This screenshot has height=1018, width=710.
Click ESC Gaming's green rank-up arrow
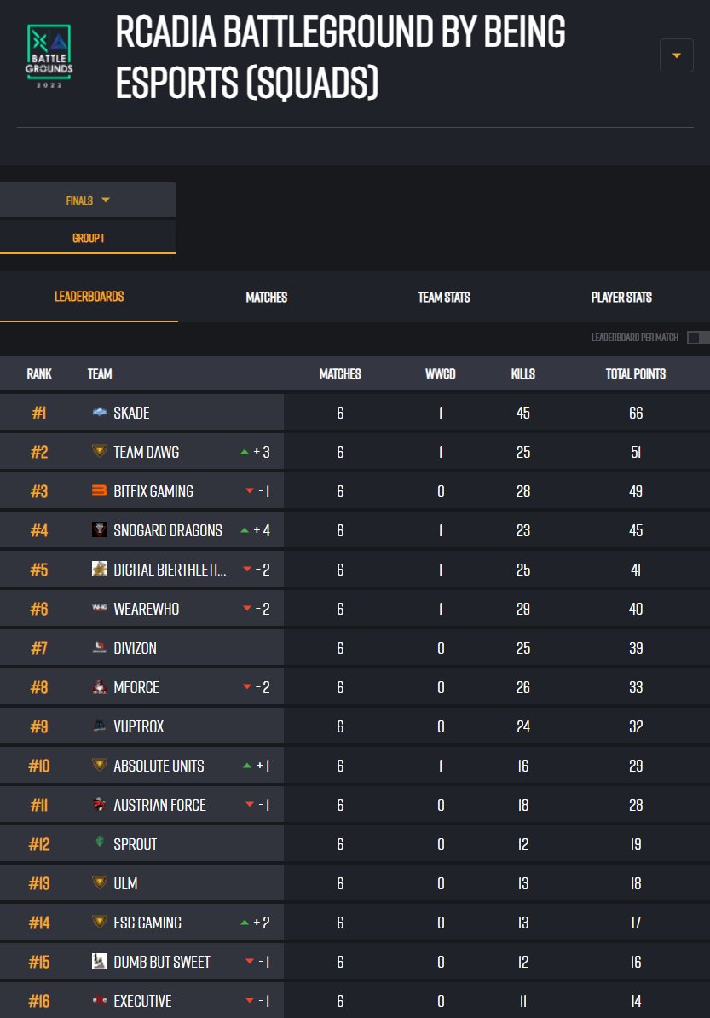(245, 922)
